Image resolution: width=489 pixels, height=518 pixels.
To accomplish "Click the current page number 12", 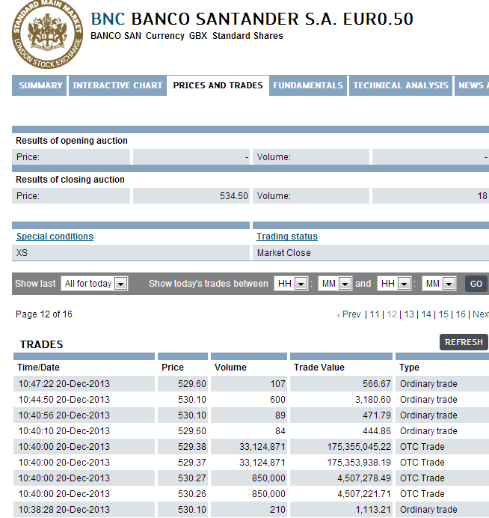I will (x=392, y=314).
